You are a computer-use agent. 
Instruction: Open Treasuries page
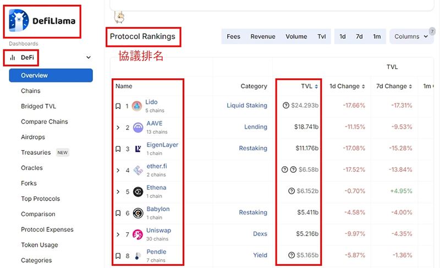point(36,152)
